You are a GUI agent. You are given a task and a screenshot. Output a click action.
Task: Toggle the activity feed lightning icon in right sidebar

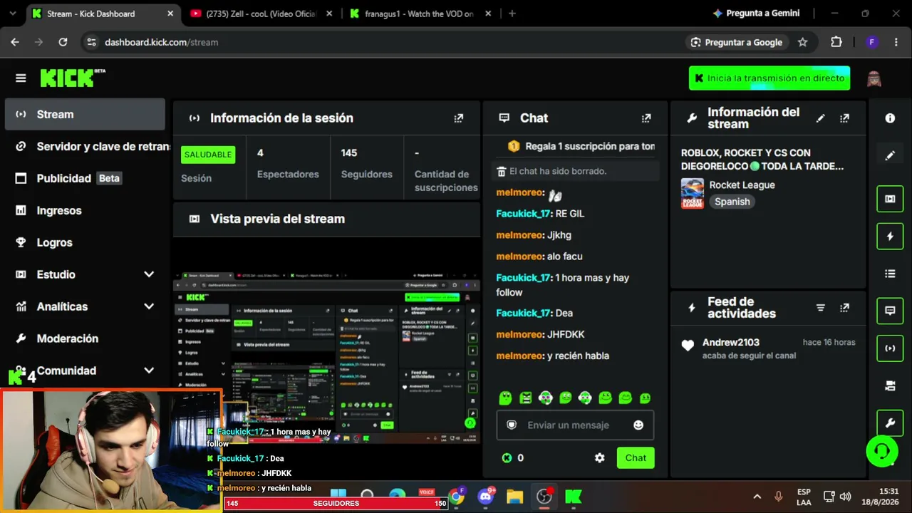pos(890,236)
